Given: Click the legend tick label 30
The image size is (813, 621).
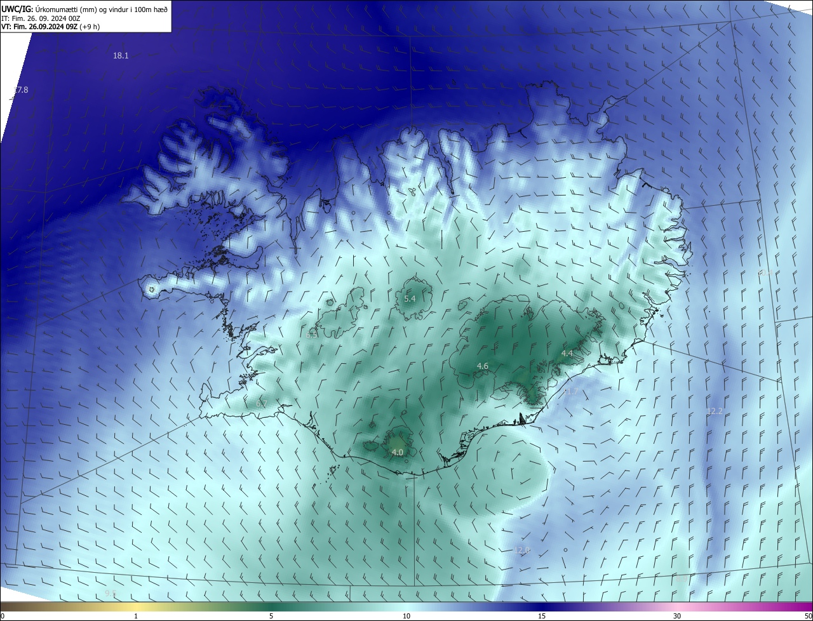Looking at the screenshot, I should pyautogui.click(x=677, y=616).
